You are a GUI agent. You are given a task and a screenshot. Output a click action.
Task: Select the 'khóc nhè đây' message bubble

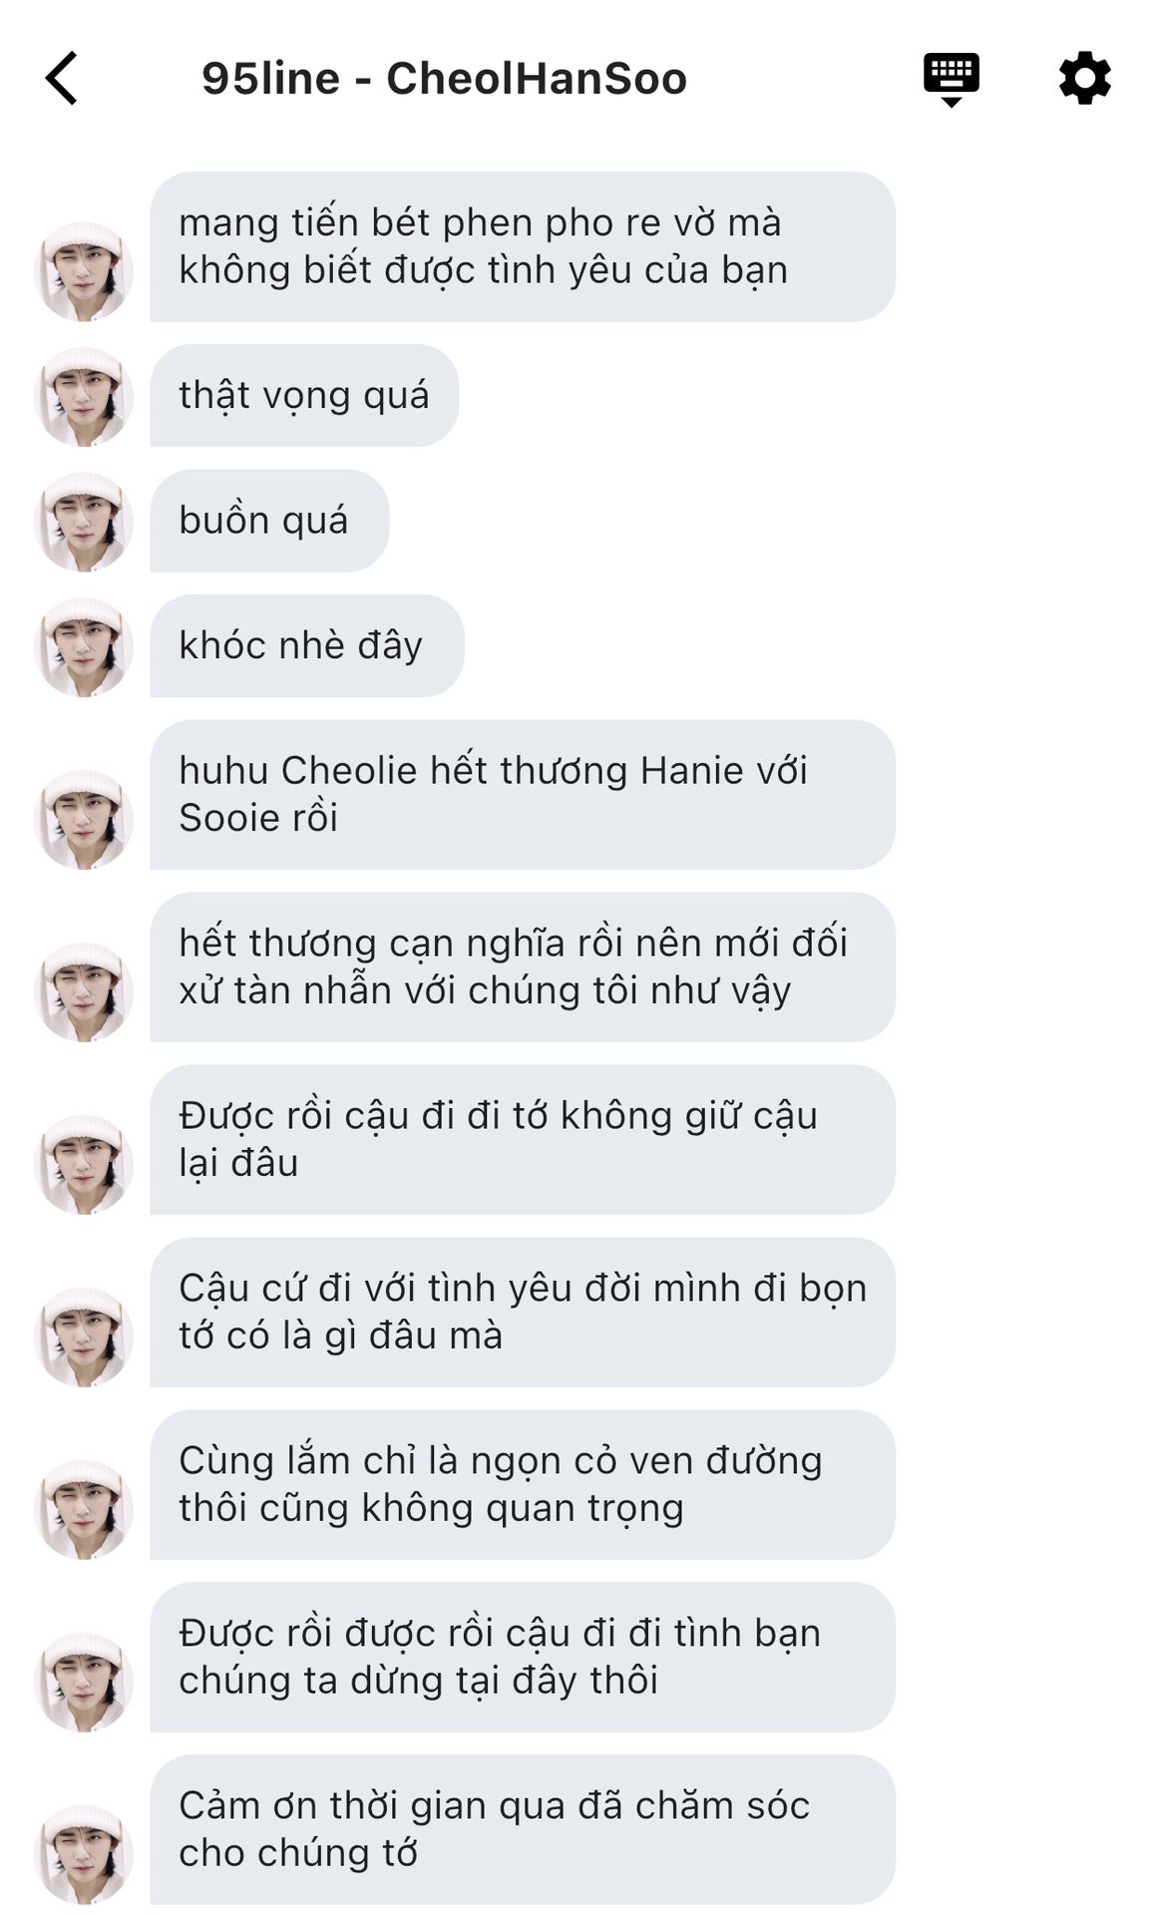[x=307, y=645]
